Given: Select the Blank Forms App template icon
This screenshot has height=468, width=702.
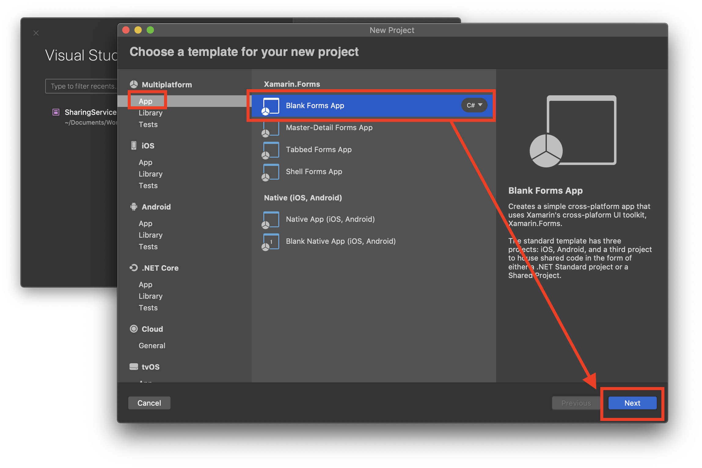Looking at the screenshot, I should tap(271, 105).
